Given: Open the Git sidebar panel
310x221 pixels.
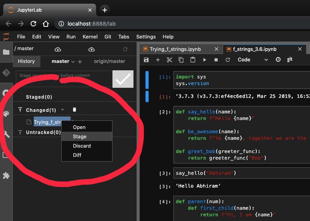Looking at the screenshot, I should [x=6, y=73].
